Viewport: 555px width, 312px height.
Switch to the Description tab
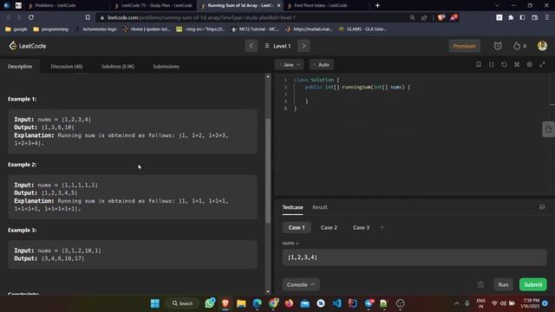click(20, 66)
